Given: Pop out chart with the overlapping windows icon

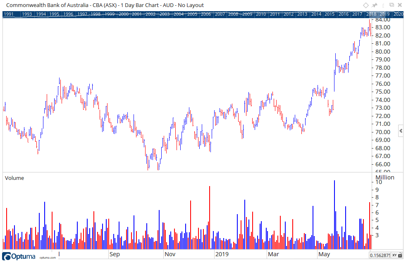Looking at the screenshot, I should tap(392, 5).
